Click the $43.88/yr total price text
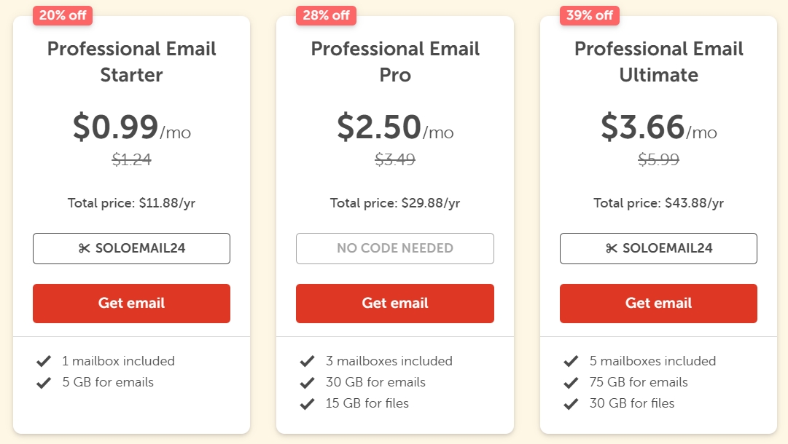Screen dimensions: 788x444 click(694, 203)
